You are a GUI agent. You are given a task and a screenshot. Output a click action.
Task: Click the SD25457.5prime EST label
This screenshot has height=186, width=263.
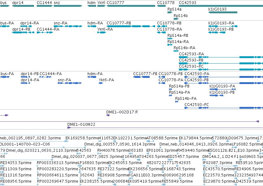pos(184,157)
